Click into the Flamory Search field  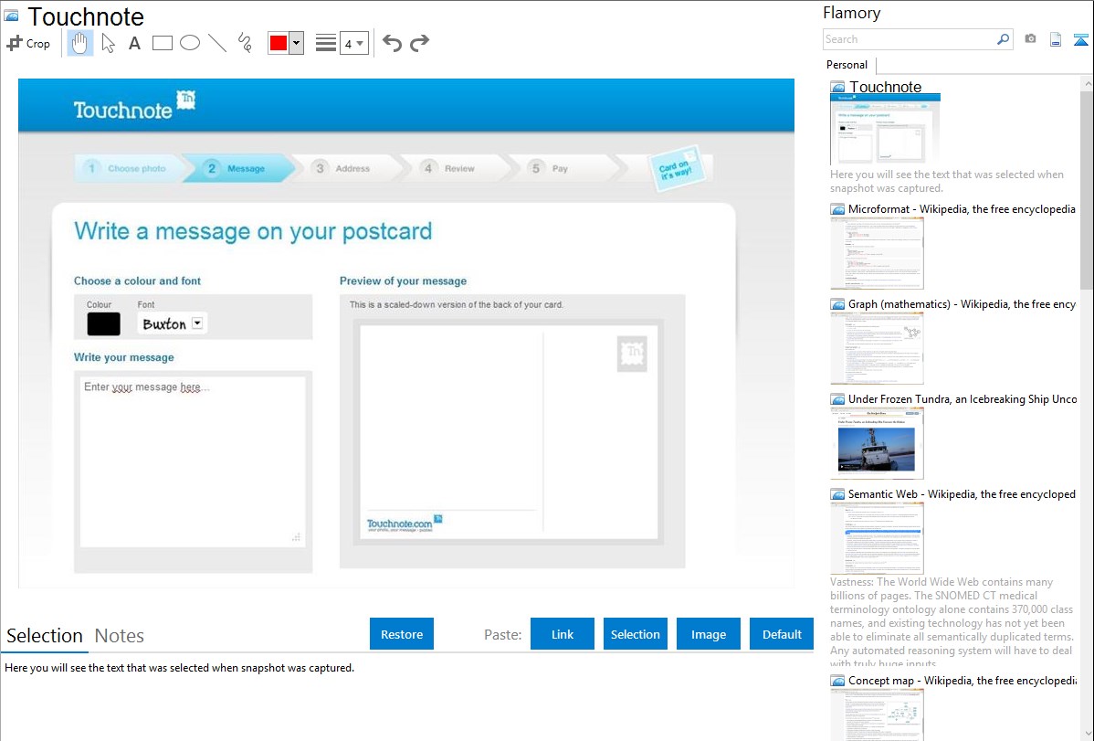click(910, 39)
